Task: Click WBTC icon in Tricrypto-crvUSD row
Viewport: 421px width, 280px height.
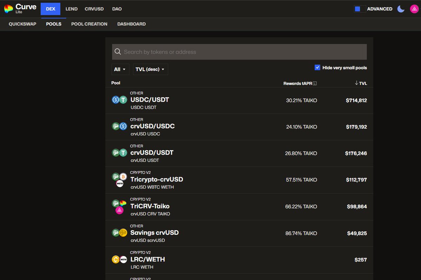Action: pos(123,176)
